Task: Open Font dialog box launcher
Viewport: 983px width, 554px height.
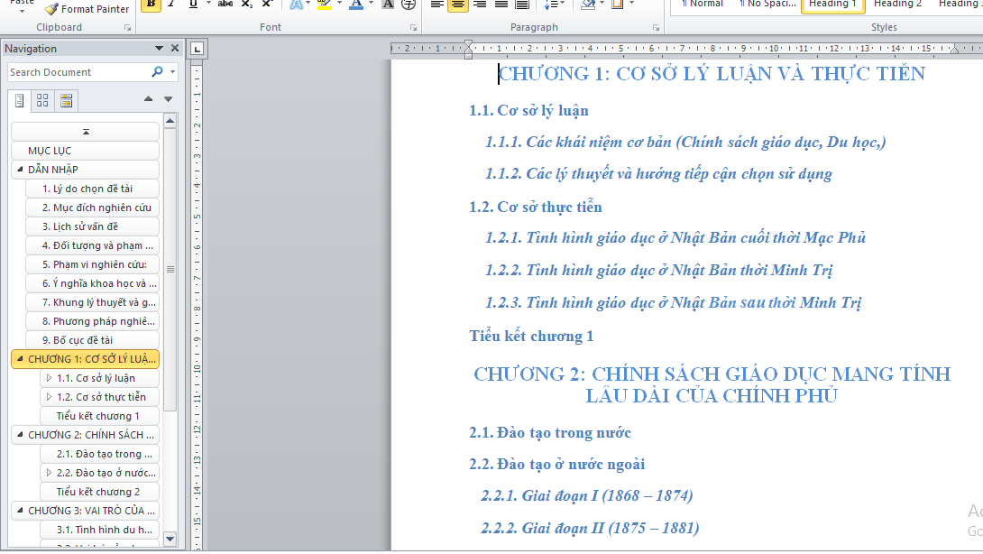Action: click(x=414, y=28)
